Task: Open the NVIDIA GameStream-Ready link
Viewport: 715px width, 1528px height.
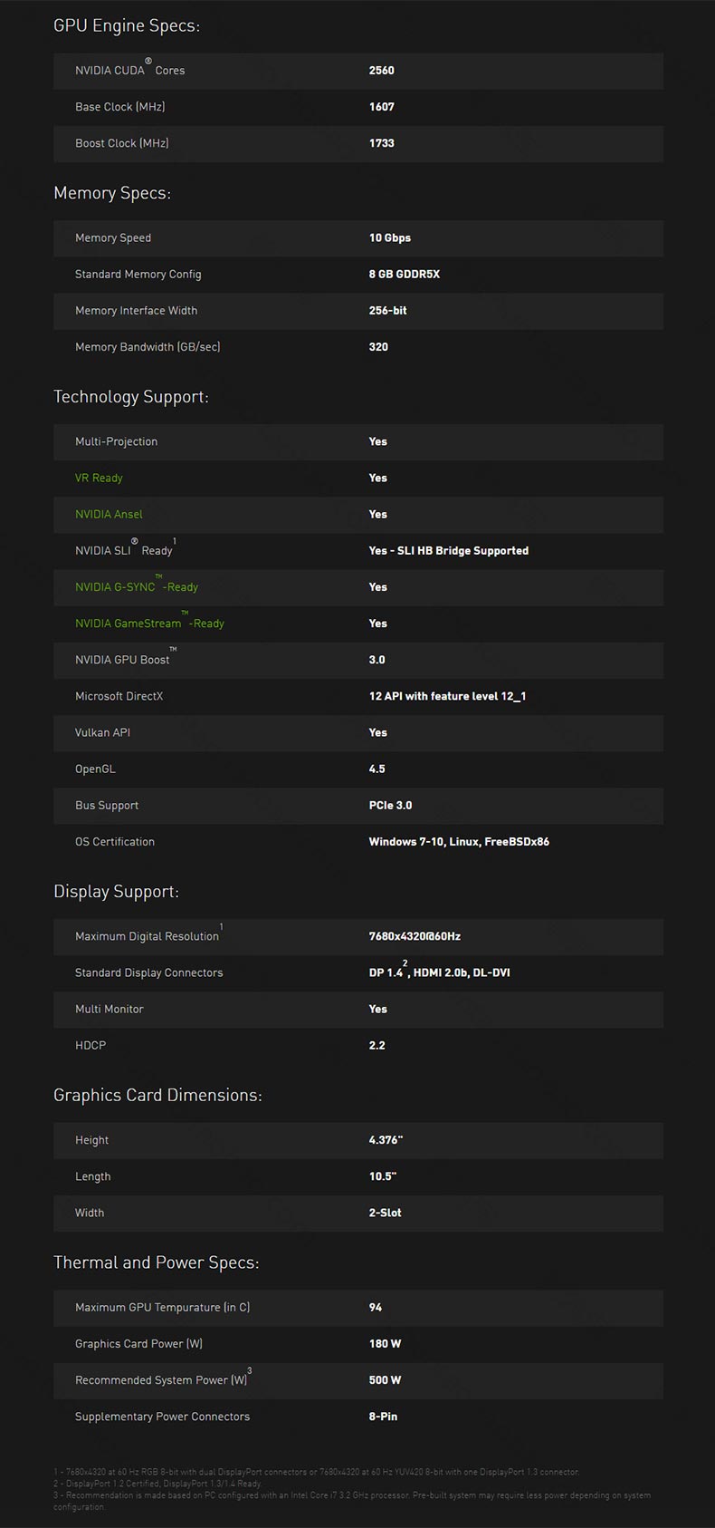Action: click(x=149, y=622)
